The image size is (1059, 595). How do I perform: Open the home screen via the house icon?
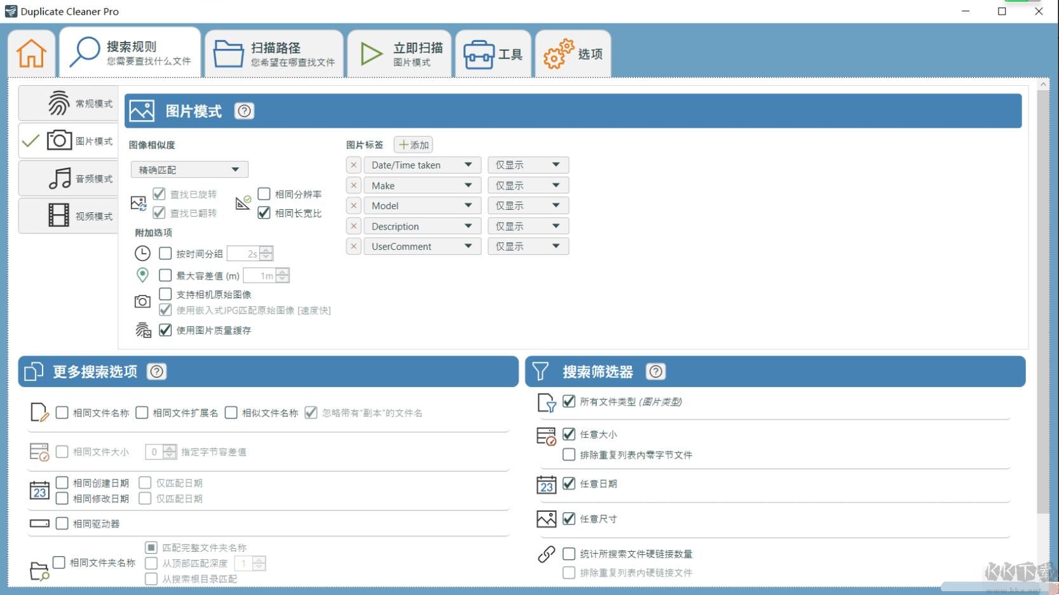click(x=31, y=53)
